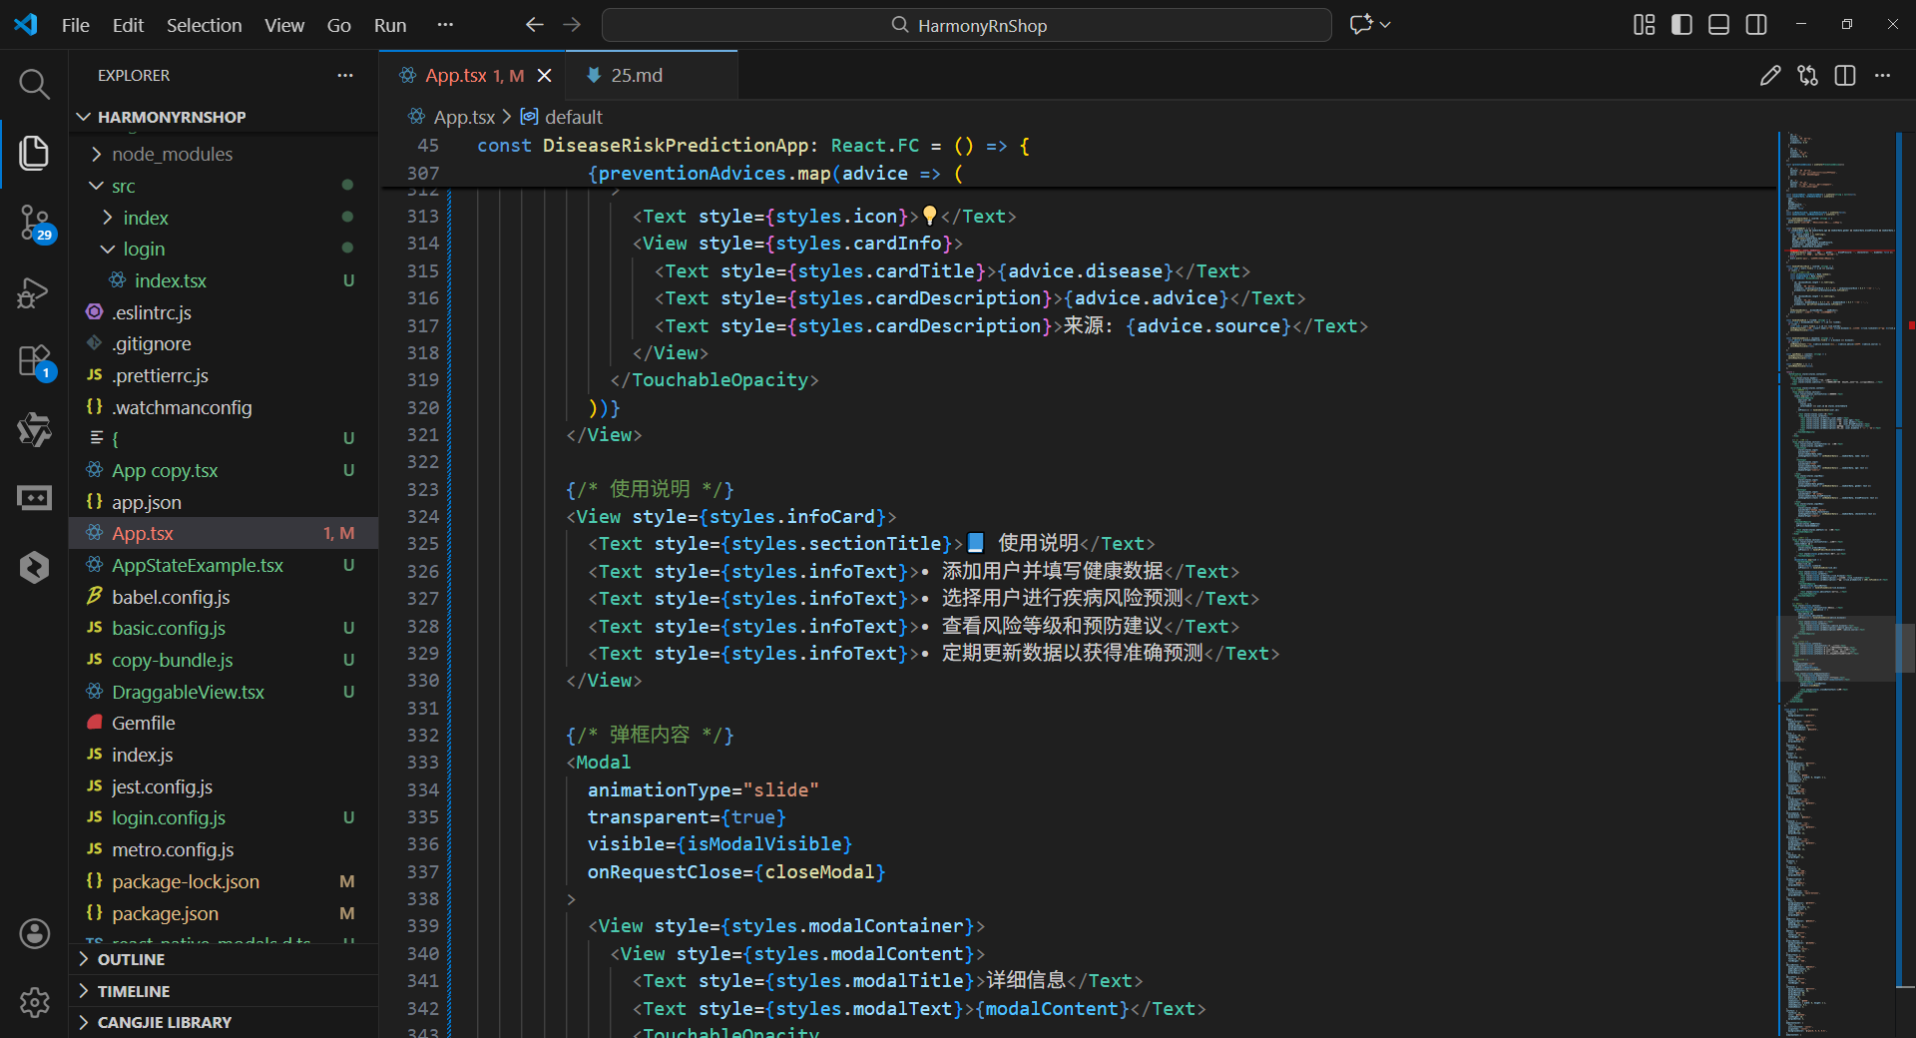Open the File menu
Screen dimensions: 1916x1038
click(76, 25)
